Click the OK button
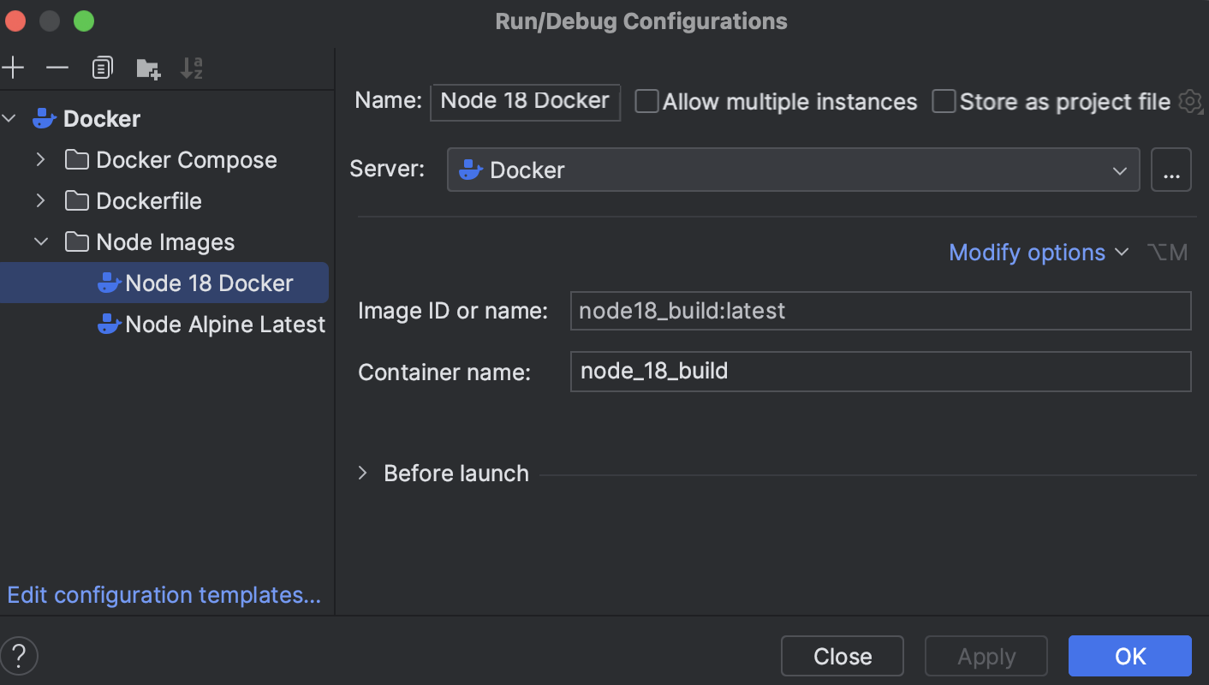The height and width of the screenshot is (685, 1209). [1129, 657]
